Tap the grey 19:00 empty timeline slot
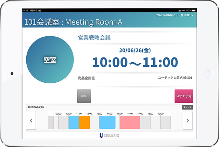 click(x=166, y=122)
